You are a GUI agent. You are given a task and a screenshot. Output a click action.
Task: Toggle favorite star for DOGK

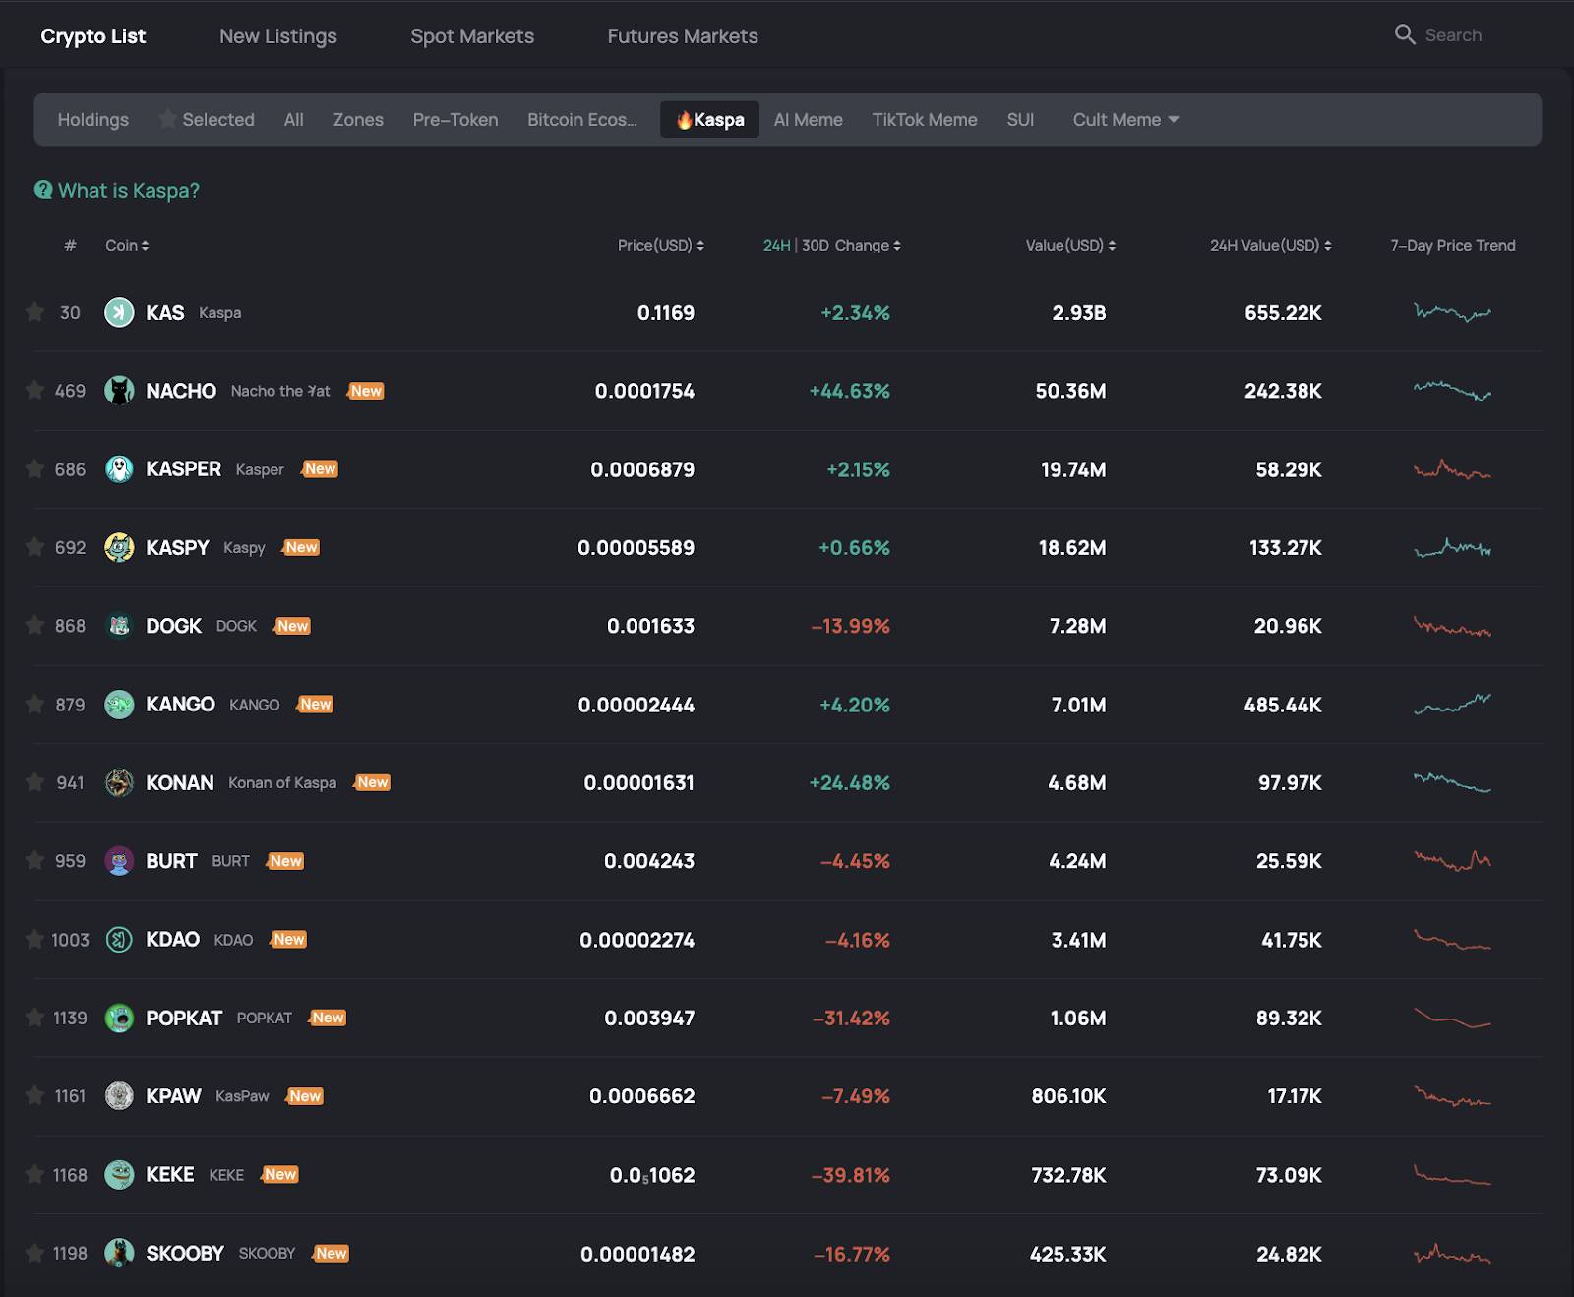pos(34,626)
